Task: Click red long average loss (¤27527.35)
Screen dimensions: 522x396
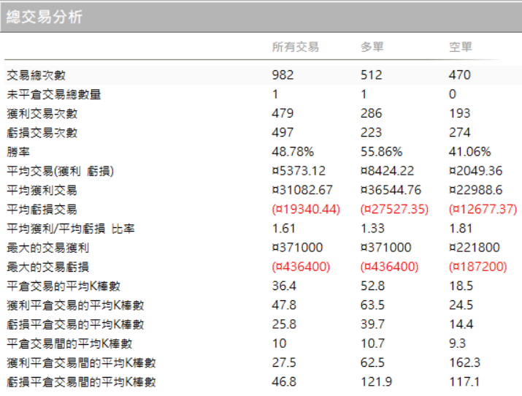Action: click(394, 210)
